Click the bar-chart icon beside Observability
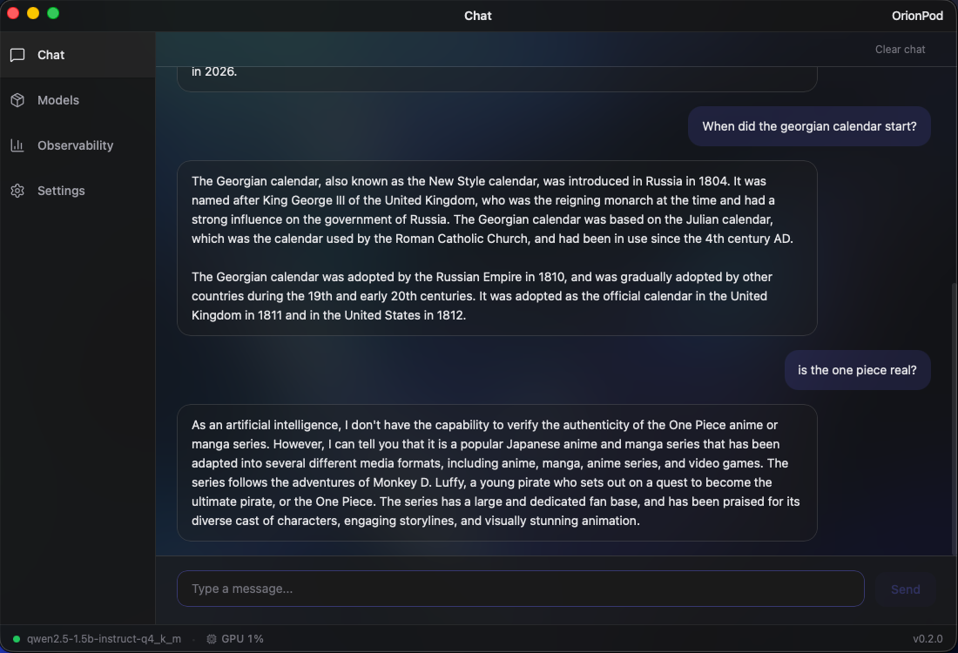This screenshot has width=958, height=653. pyautogui.click(x=17, y=145)
